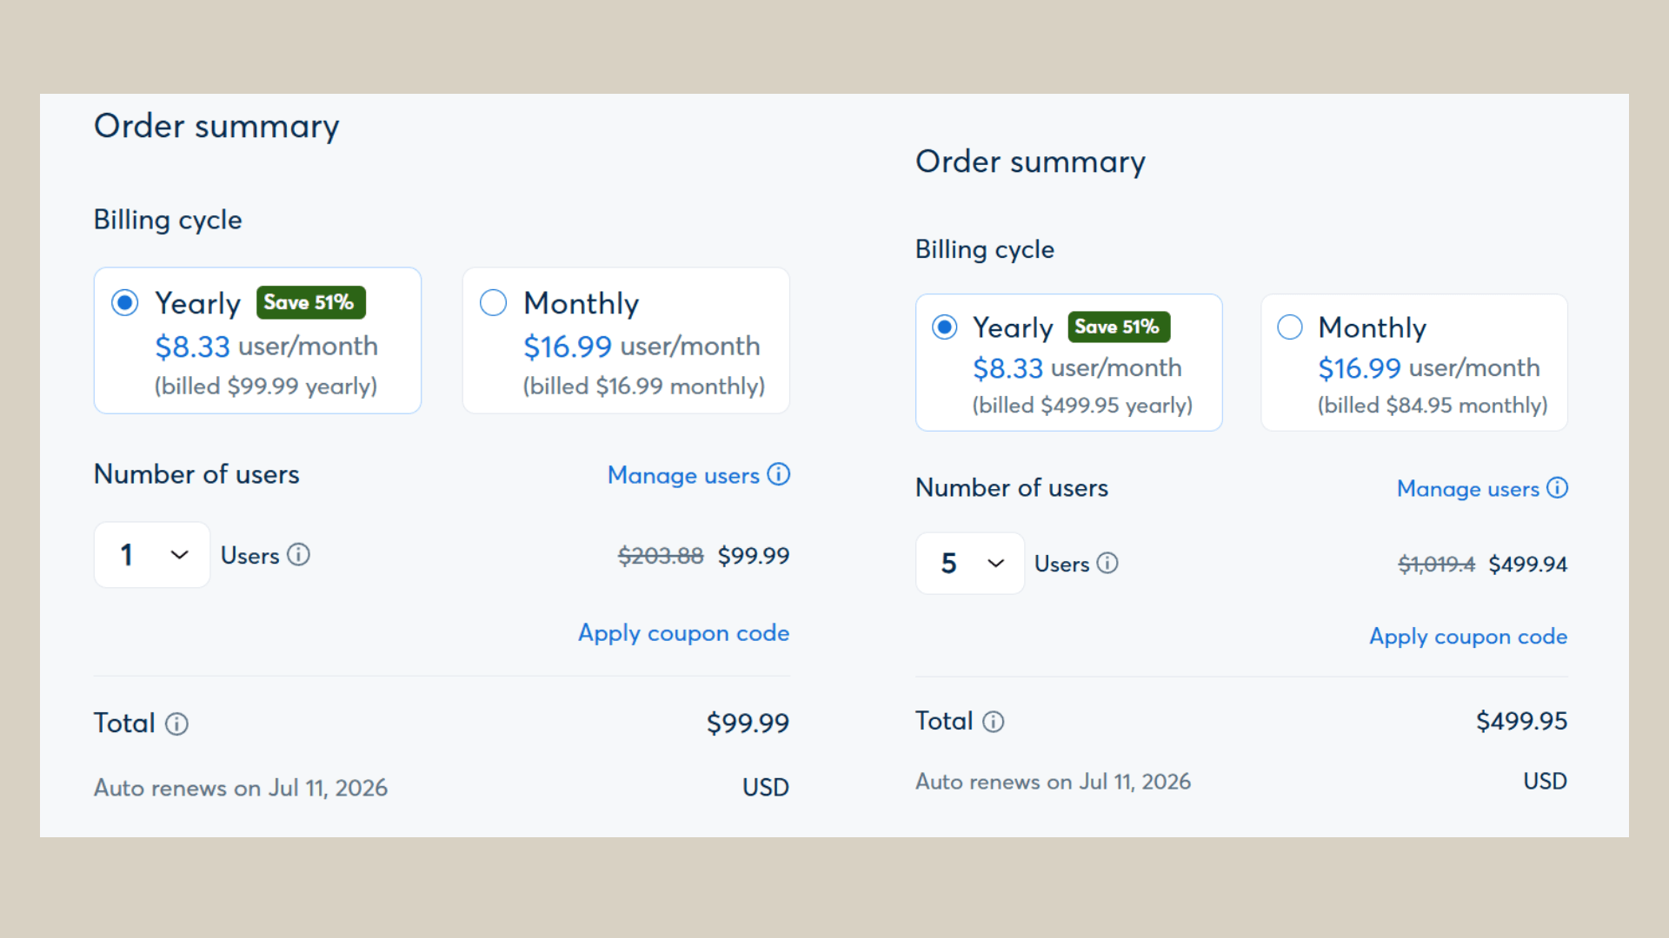Click the strikethrough price $1,019.4
The height and width of the screenshot is (938, 1669).
coord(1436,565)
